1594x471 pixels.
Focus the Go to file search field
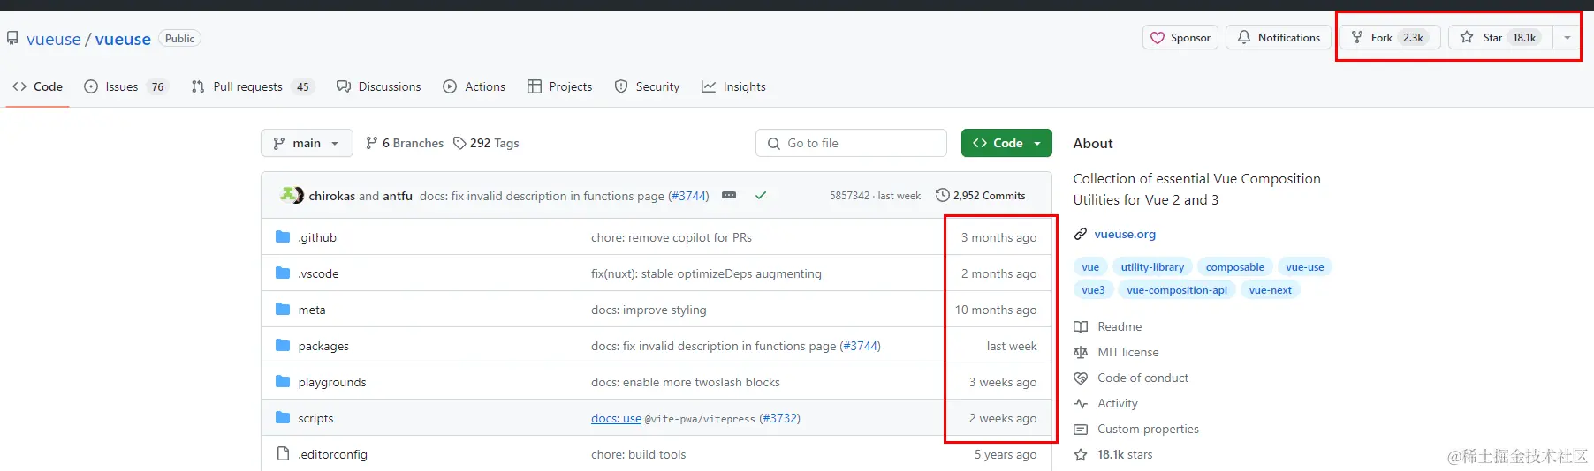point(851,143)
